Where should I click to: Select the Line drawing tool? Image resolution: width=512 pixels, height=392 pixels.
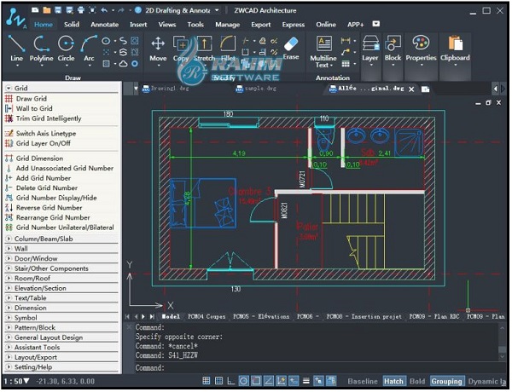pyautogui.click(x=17, y=47)
